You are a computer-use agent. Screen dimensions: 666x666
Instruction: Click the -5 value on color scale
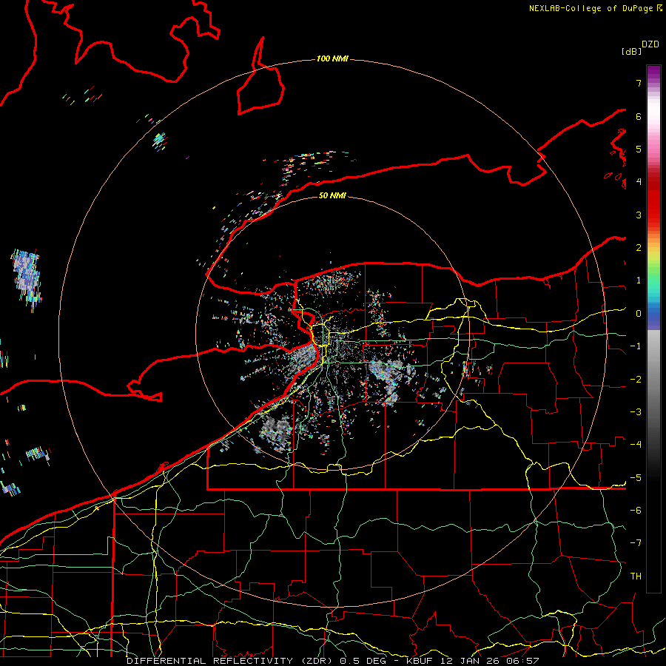point(636,478)
